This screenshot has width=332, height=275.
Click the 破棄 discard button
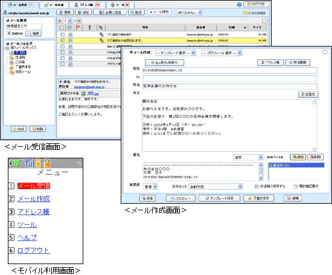293,198
